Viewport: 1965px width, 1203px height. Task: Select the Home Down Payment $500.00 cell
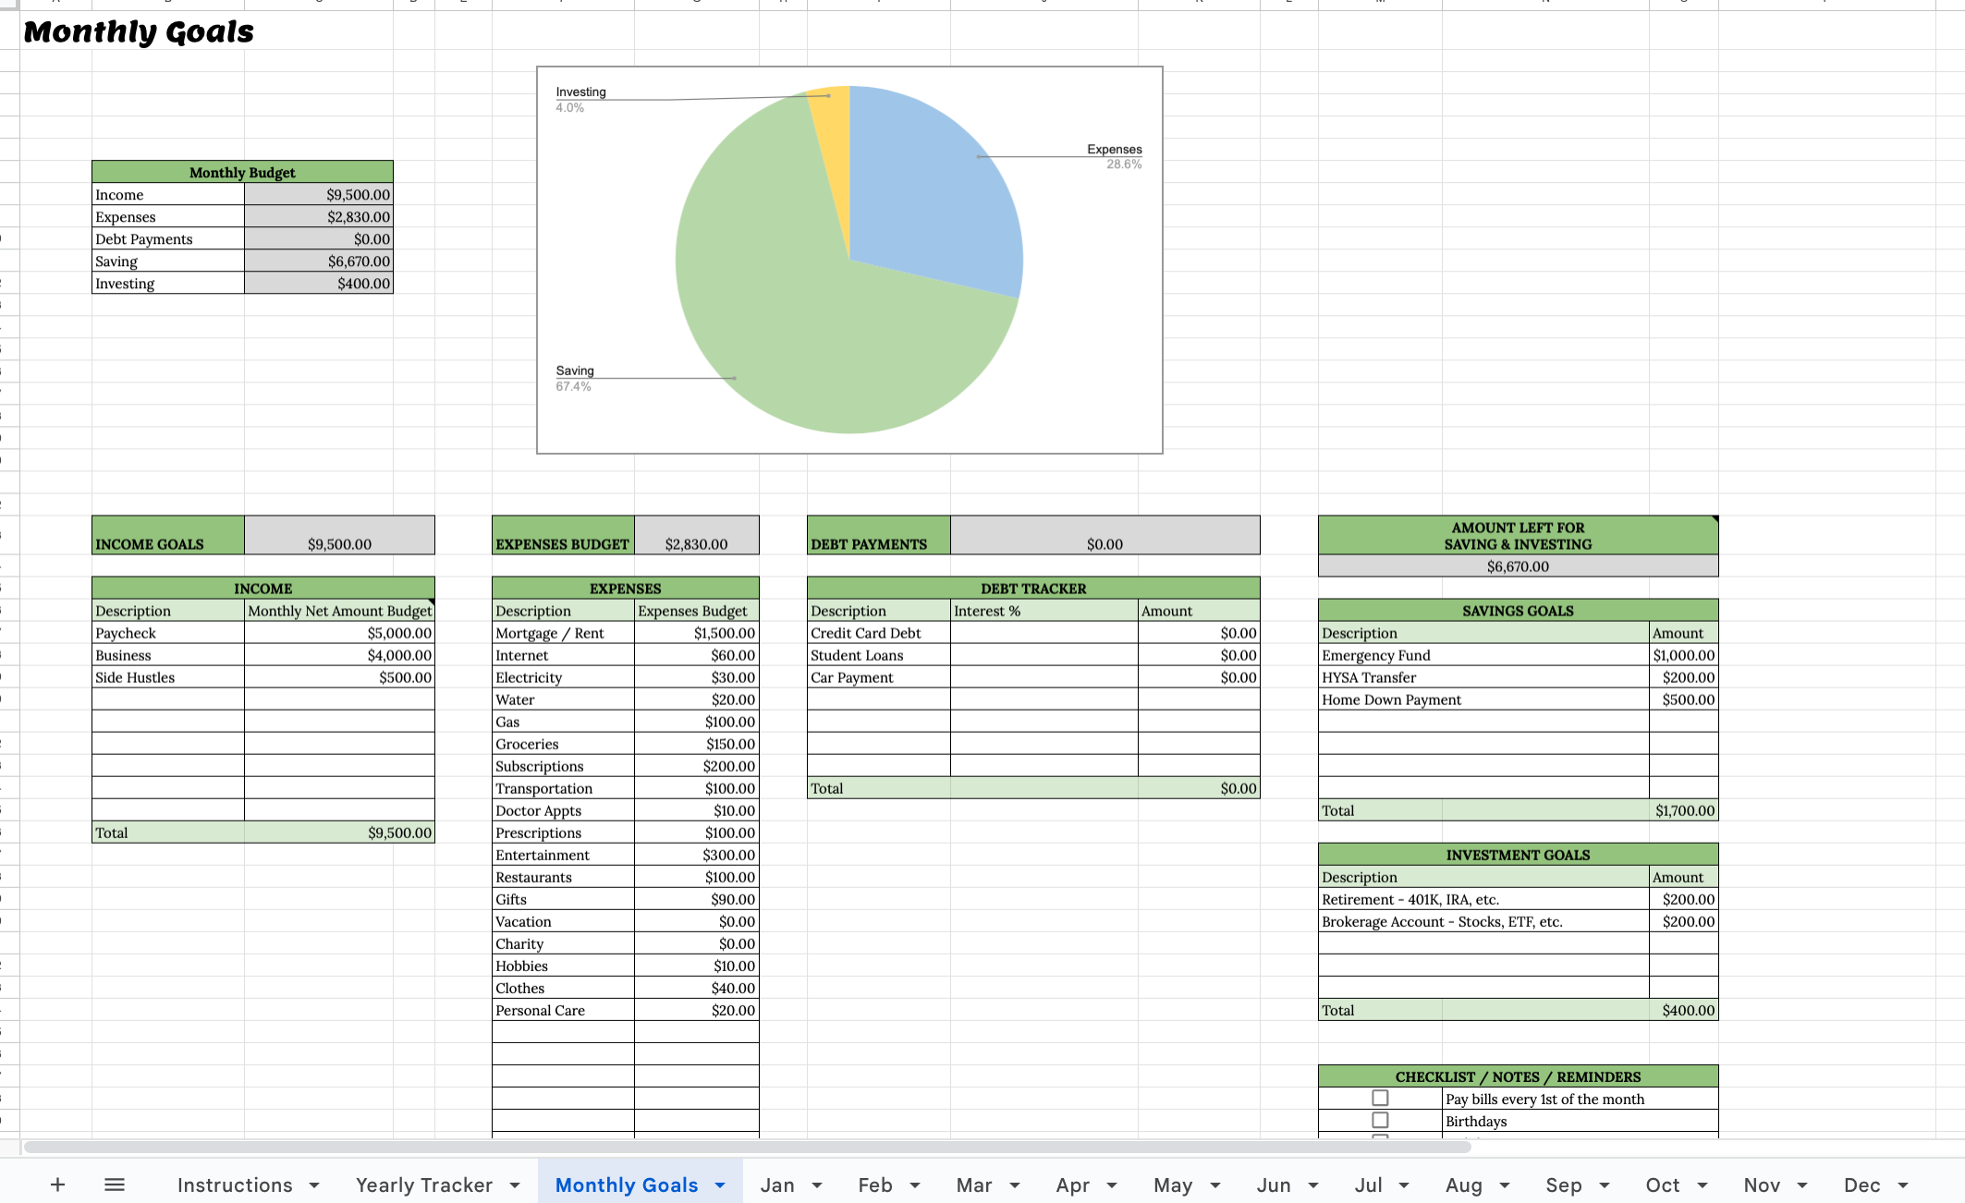tap(1683, 699)
